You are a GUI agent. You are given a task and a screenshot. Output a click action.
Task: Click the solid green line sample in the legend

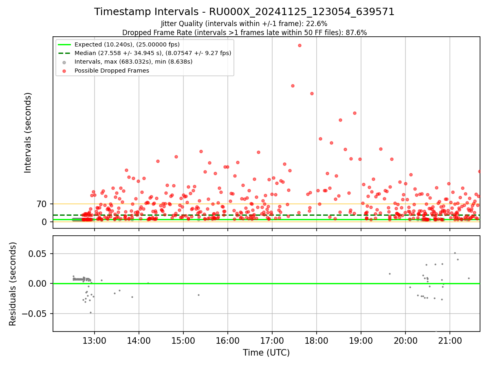pyautogui.click(x=64, y=44)
